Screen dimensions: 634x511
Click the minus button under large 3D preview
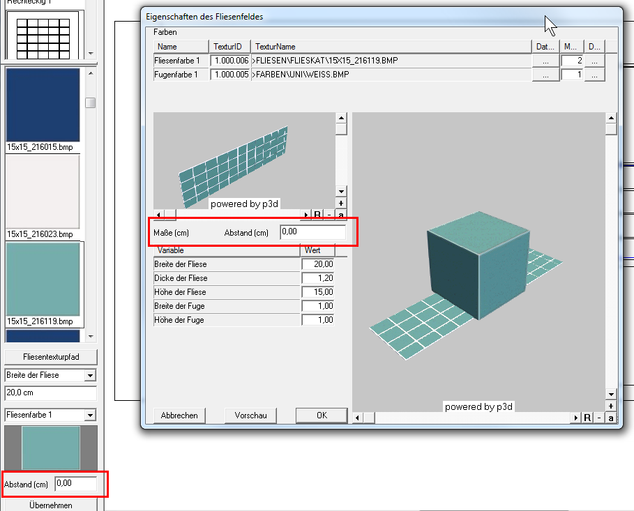599,418
